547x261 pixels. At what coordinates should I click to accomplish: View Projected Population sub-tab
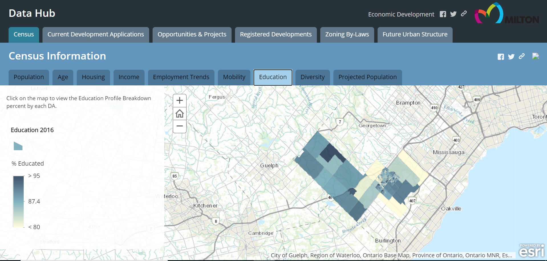tap(368, 77)
